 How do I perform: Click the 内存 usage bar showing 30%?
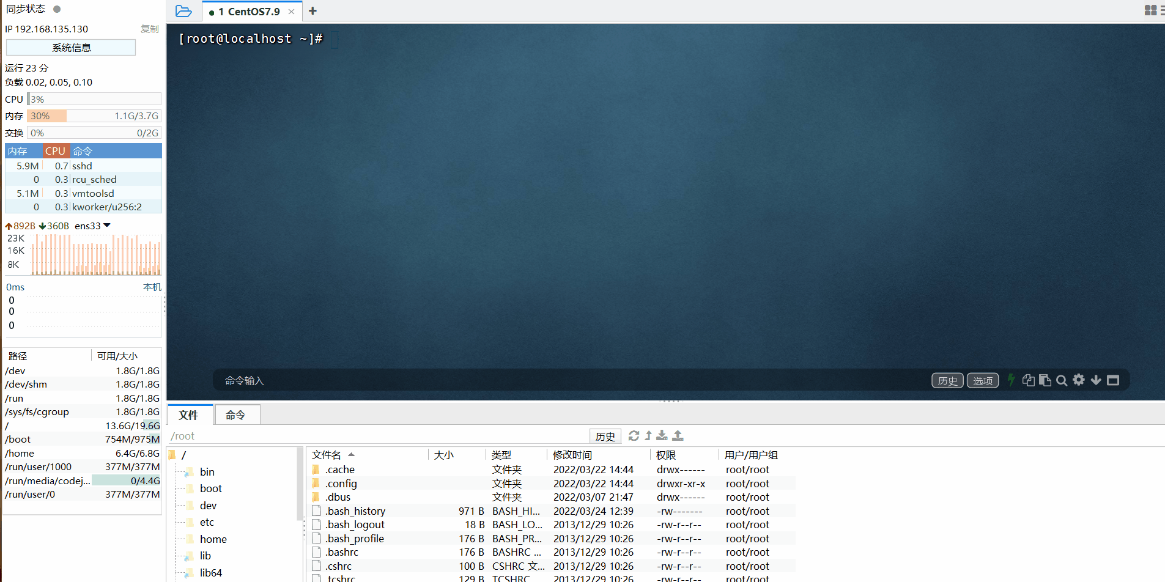click(x=94, y=116)
